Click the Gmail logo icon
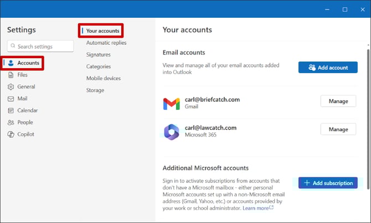 pyautogui.click(x=171, y=104)
